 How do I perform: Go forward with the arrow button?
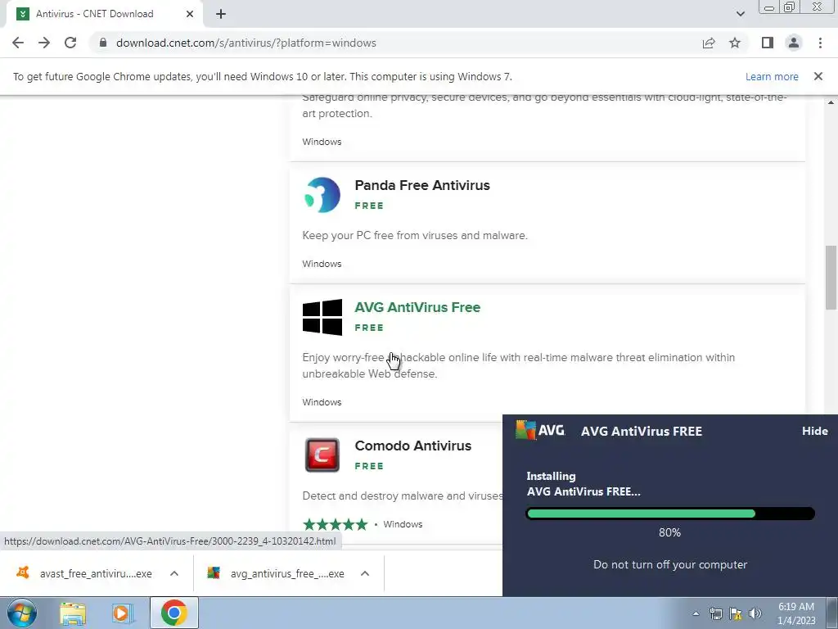[x=44, y=43]
